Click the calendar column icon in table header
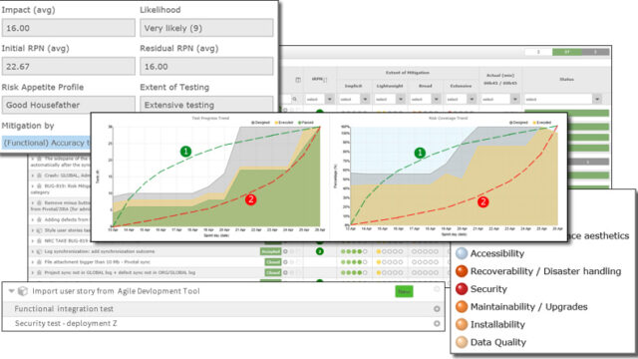638x359 pixels. (x=298, y=80)
